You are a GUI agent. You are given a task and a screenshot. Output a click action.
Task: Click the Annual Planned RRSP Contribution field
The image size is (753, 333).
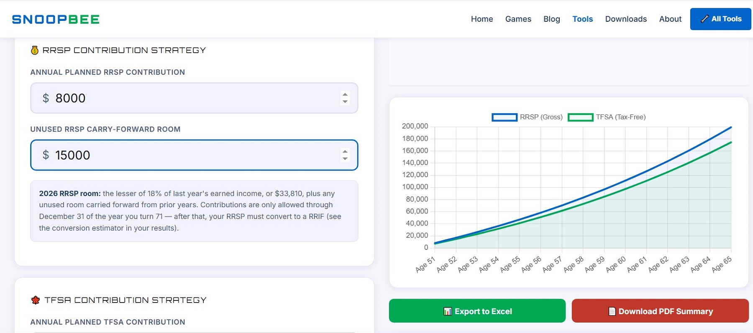194,98
